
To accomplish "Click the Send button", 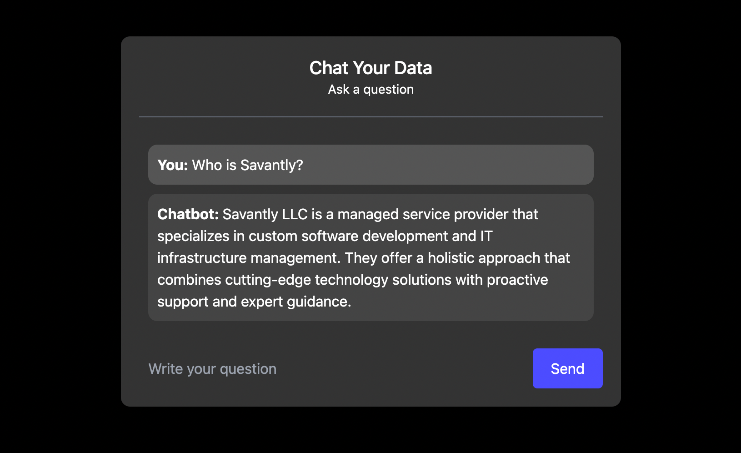I will 567,368.
